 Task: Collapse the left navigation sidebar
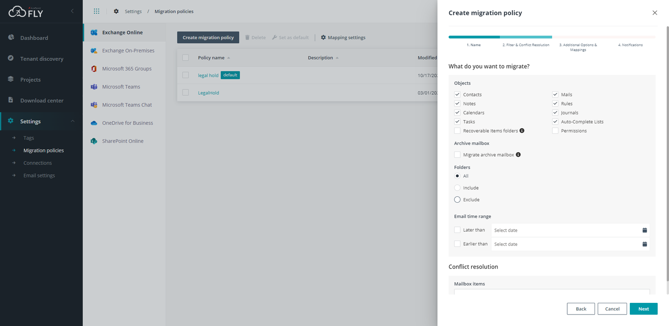[72, 11]
